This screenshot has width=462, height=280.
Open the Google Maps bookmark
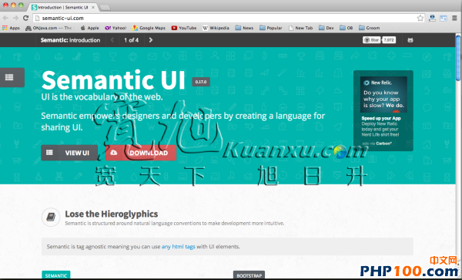[149, 28]
